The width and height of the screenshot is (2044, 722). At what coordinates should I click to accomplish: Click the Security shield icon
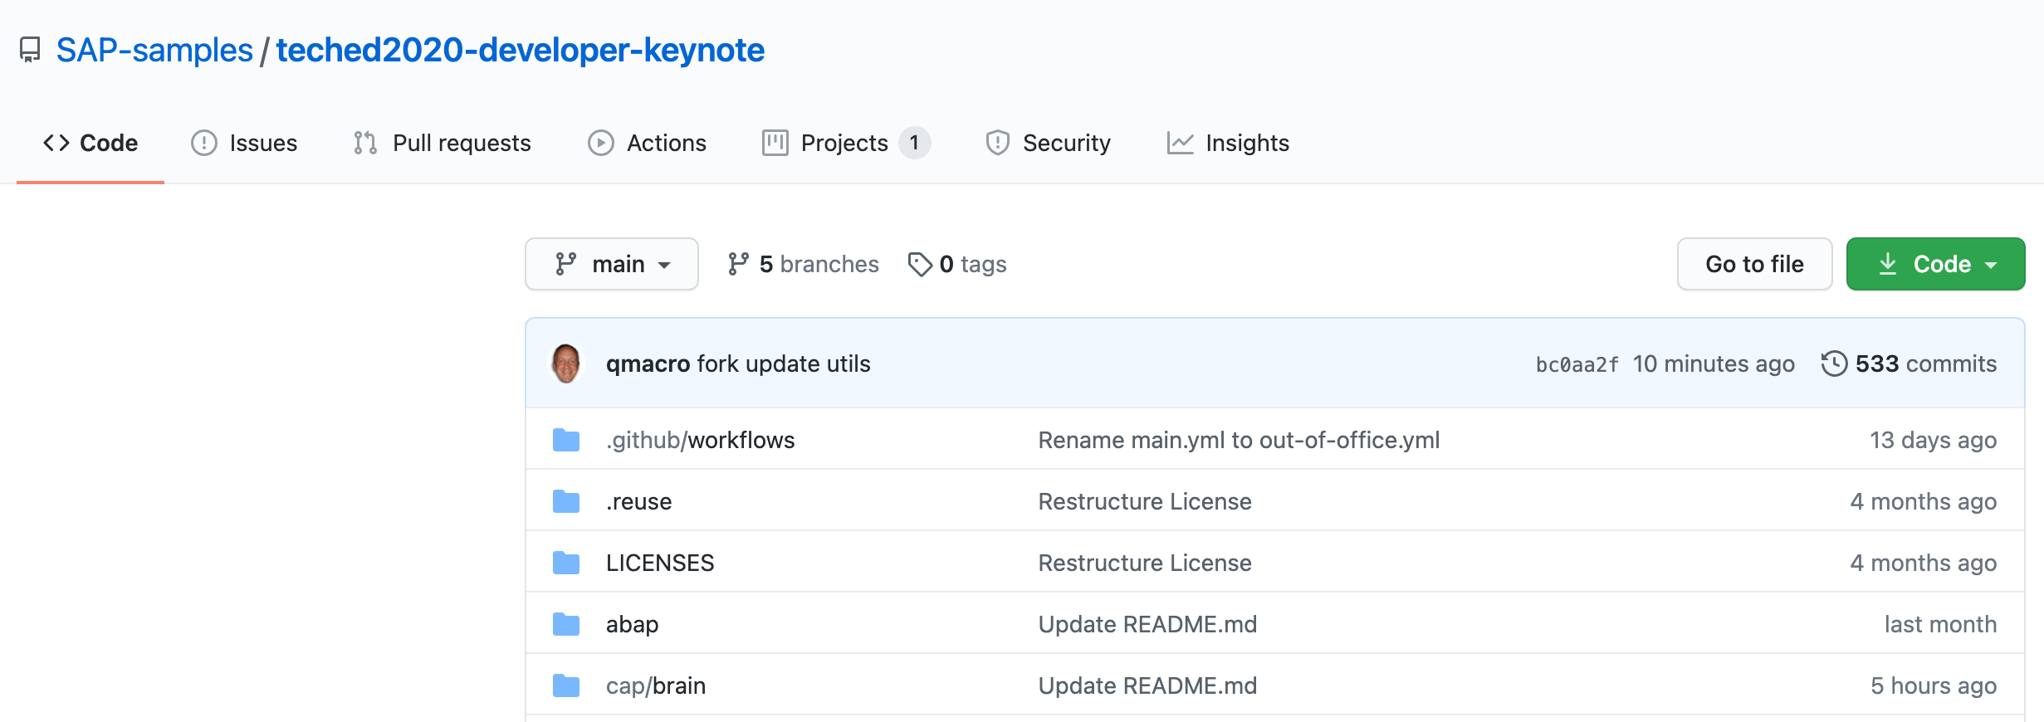point(997,143)
